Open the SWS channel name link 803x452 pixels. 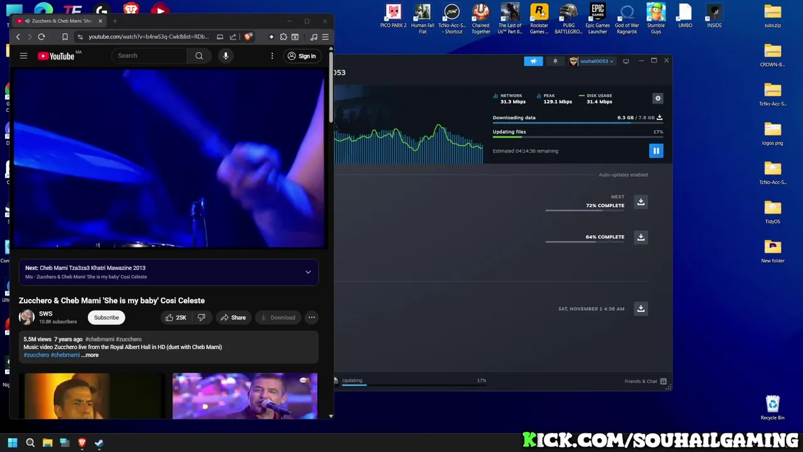pos(46,313)
